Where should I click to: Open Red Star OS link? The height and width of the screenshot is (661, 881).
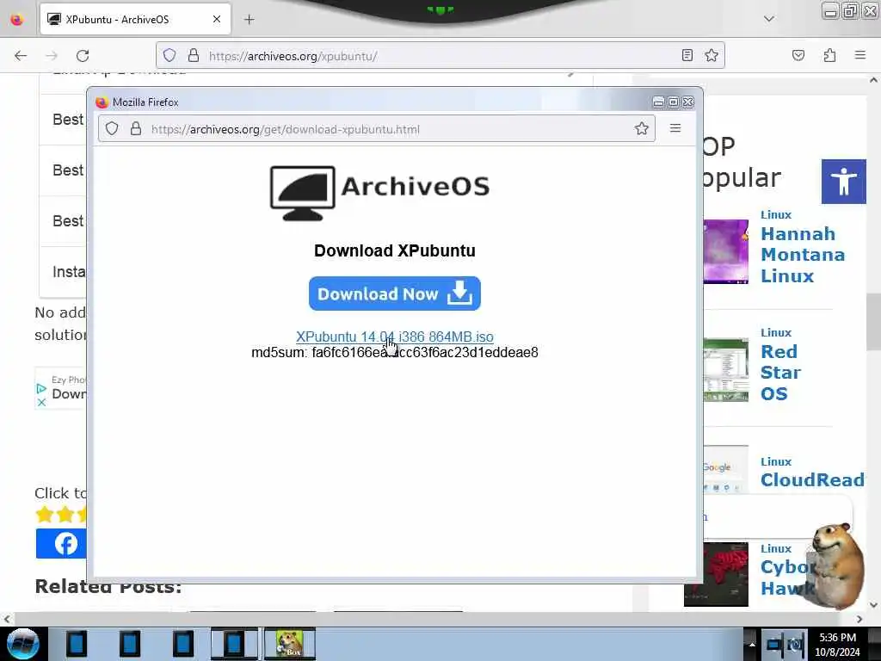[780, 373]
